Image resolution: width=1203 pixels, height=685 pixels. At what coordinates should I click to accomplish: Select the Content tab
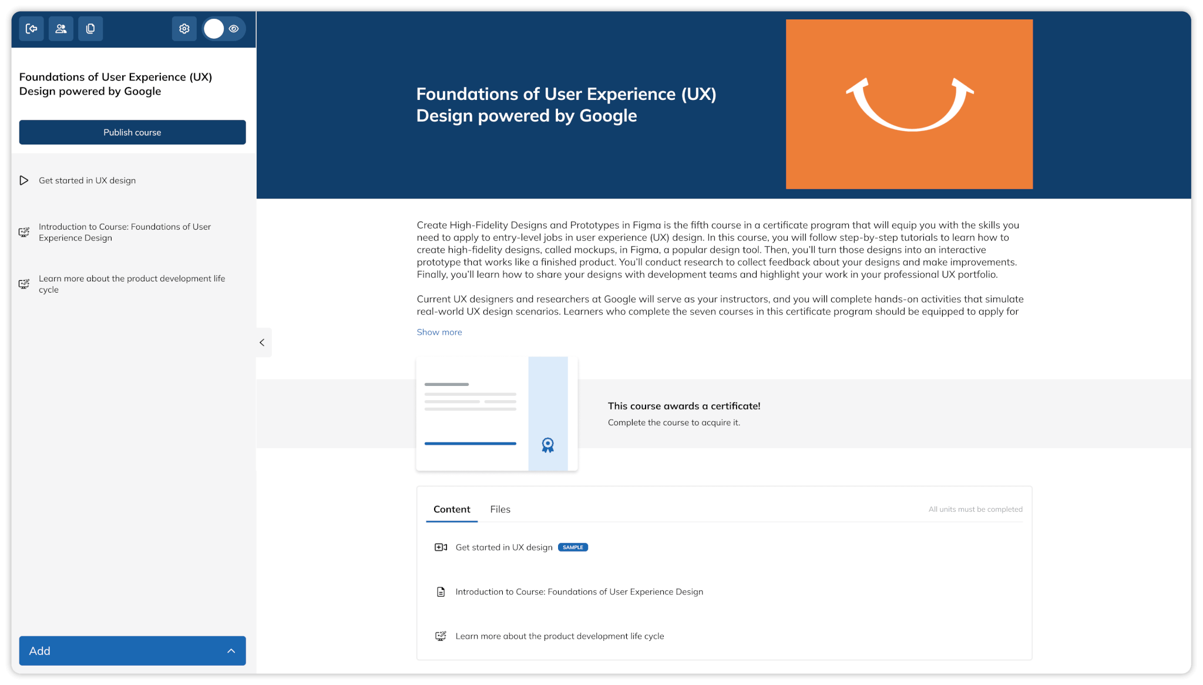pos(451,509)
